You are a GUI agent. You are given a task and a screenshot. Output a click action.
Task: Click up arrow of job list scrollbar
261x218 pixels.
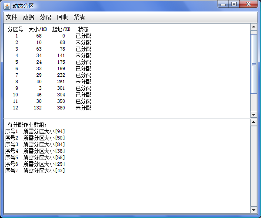[254, 123]
